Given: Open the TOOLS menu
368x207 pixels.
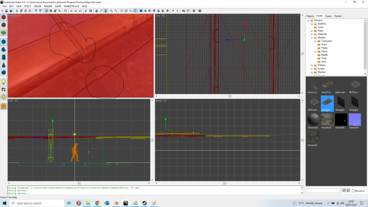Looking at the screenshot, I should (x=27, y=6).
